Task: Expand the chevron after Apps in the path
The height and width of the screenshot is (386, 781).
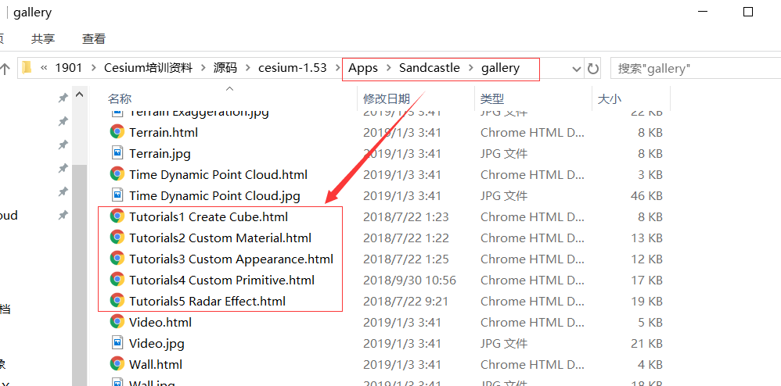Action: coord(388,68)
